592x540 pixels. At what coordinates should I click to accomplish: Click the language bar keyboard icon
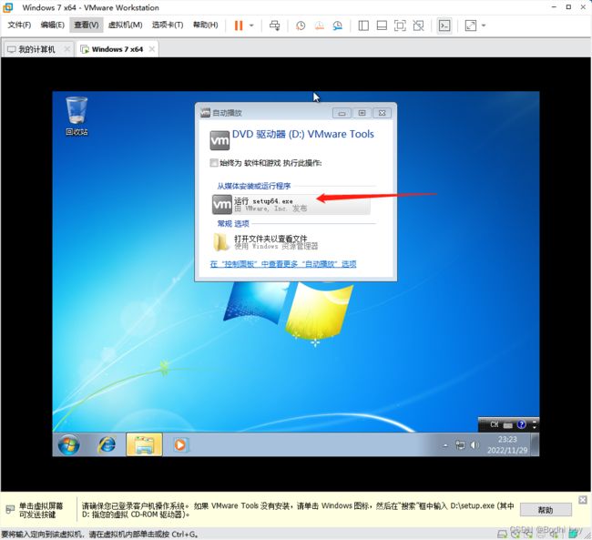(x=508, y=425)
